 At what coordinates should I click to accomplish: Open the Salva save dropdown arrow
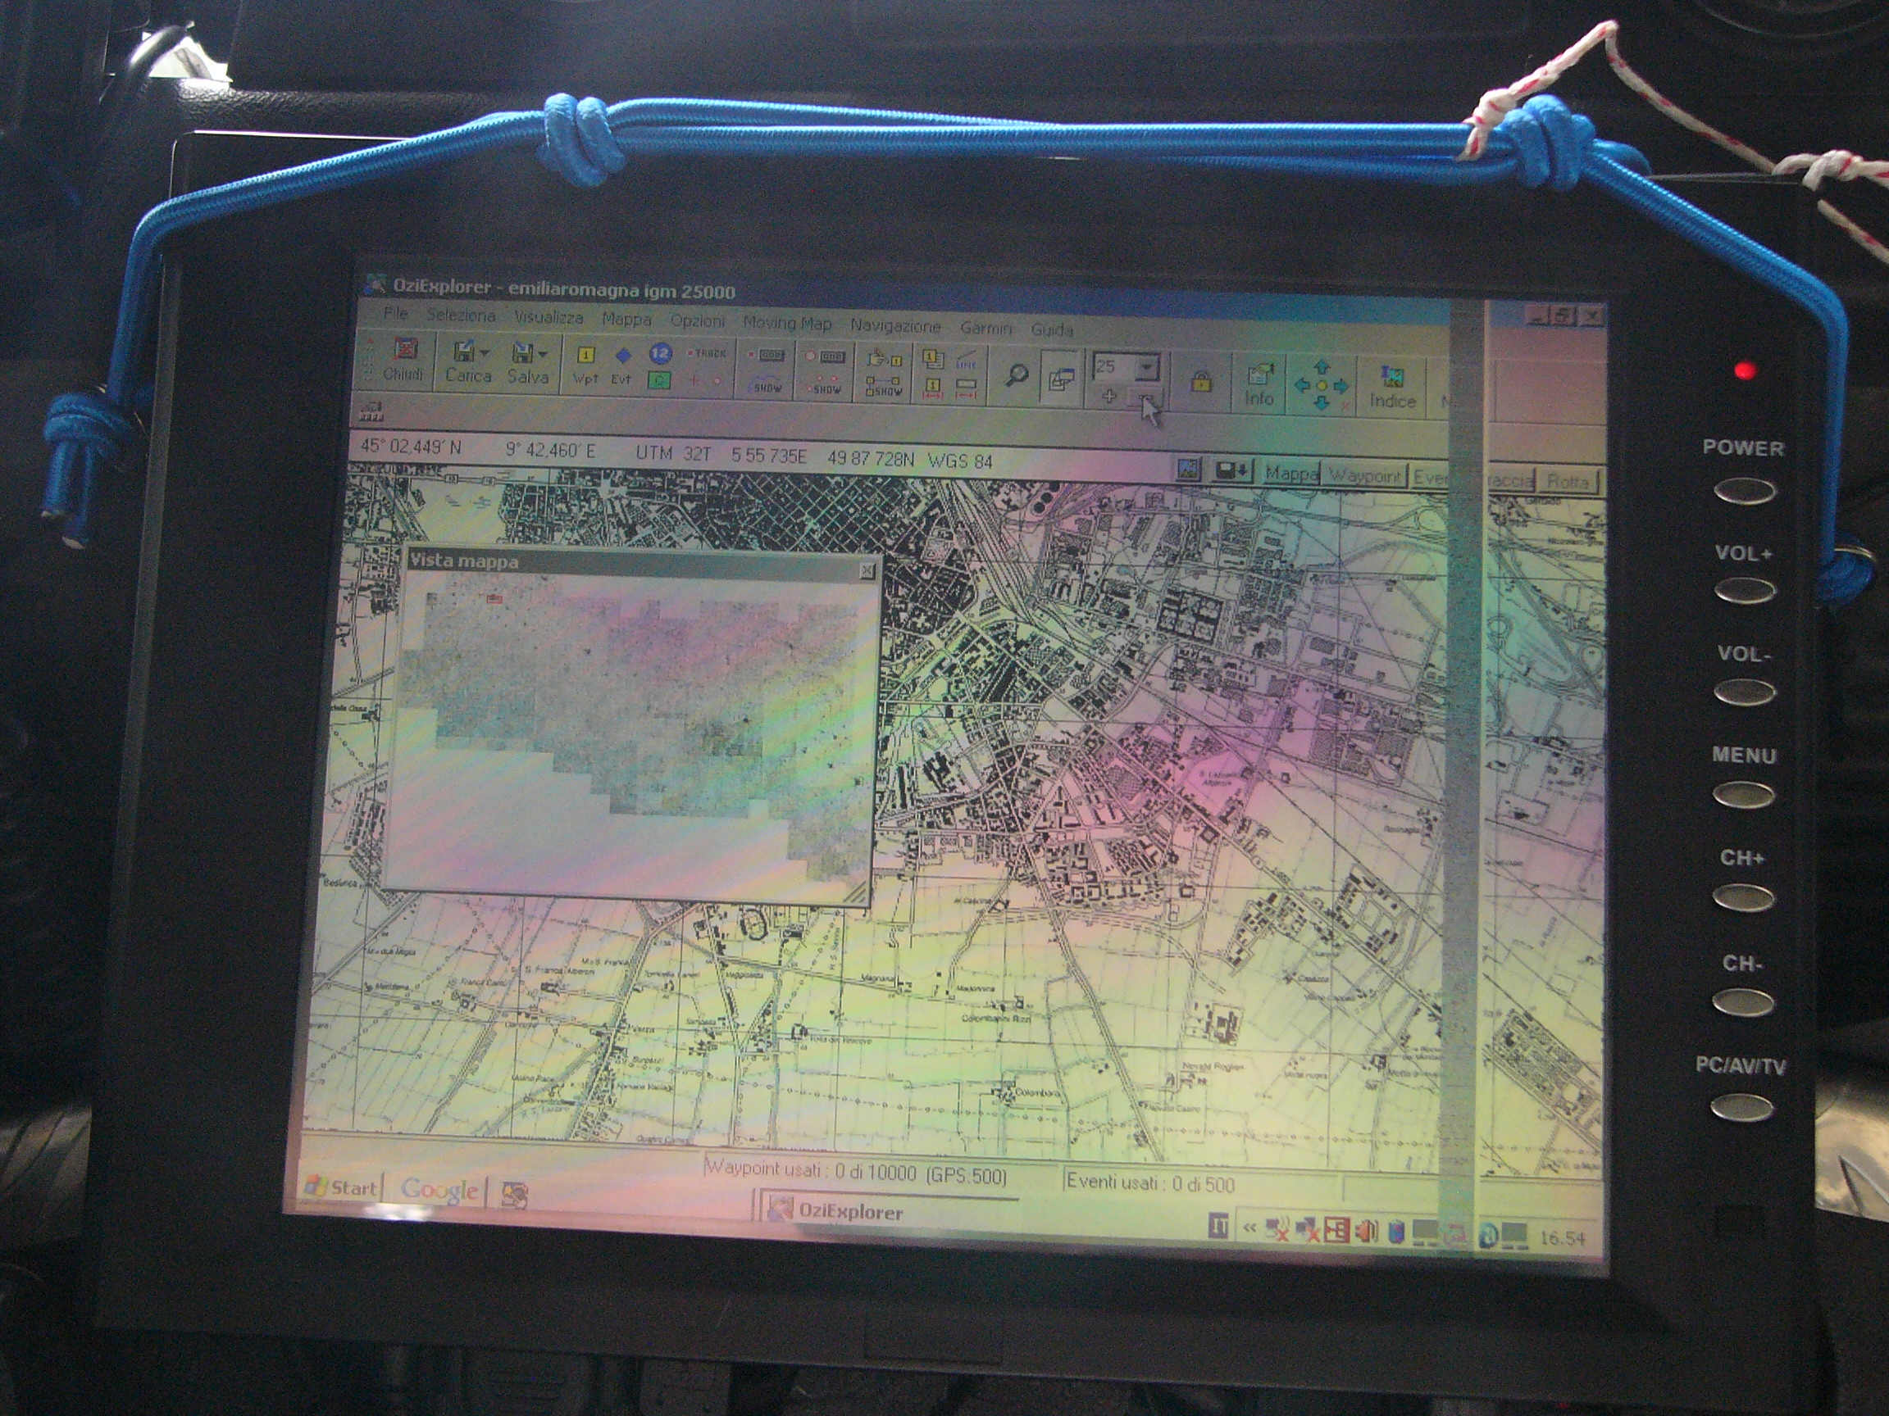[542, 352]
